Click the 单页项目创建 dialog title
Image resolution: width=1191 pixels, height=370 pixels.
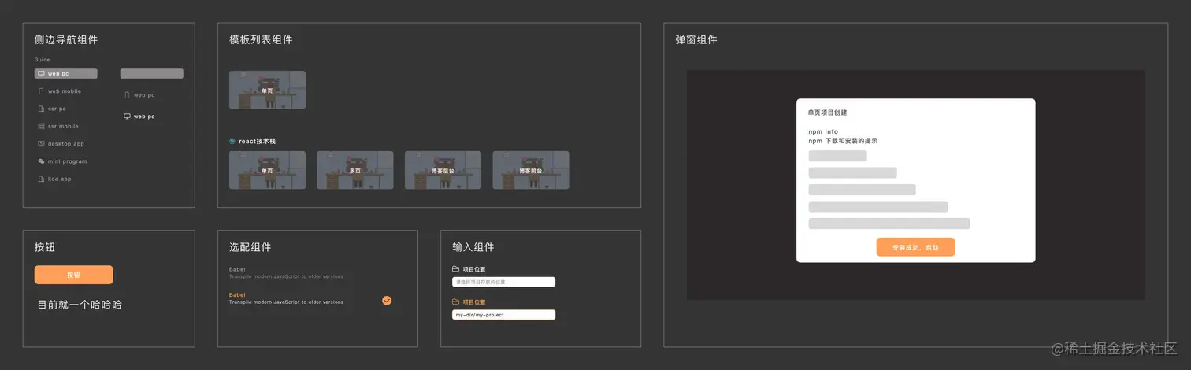828,113
